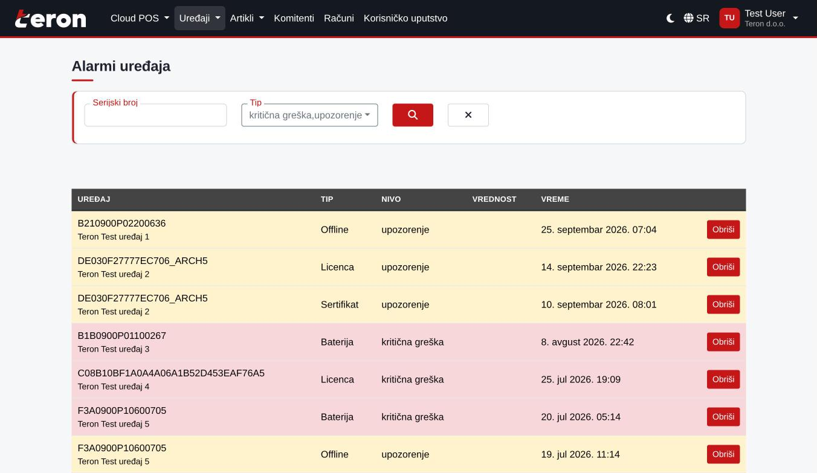Screen dimensions: 817x473
Task: Click Teron Test uređaj 3 label
Action: (x=114, y=349)
